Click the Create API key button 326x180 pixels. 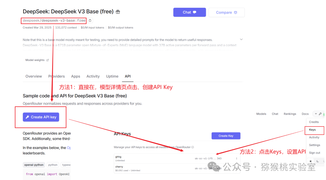click(41, 117)
